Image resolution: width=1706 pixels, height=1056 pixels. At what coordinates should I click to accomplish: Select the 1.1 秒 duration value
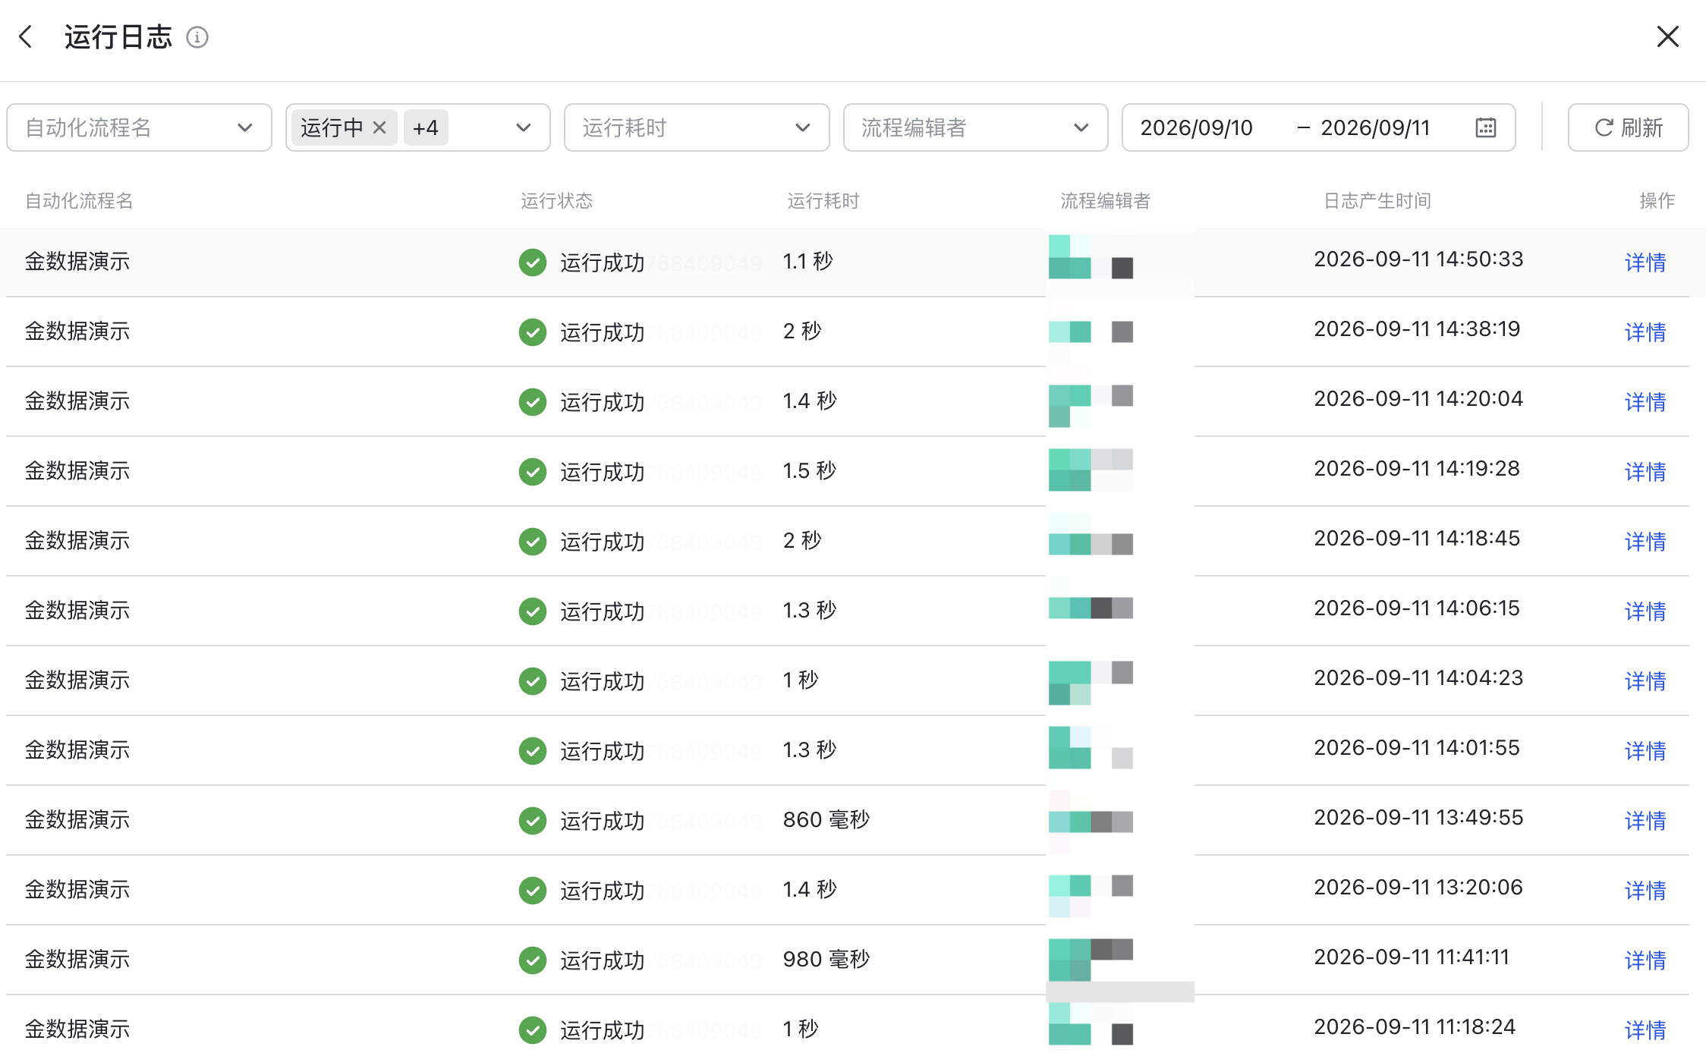[x=807, y=261]
